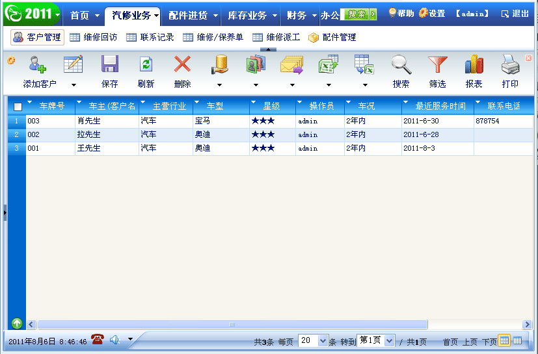
Task: Open the contacts icon dropdown arrow
Action: 256,85
